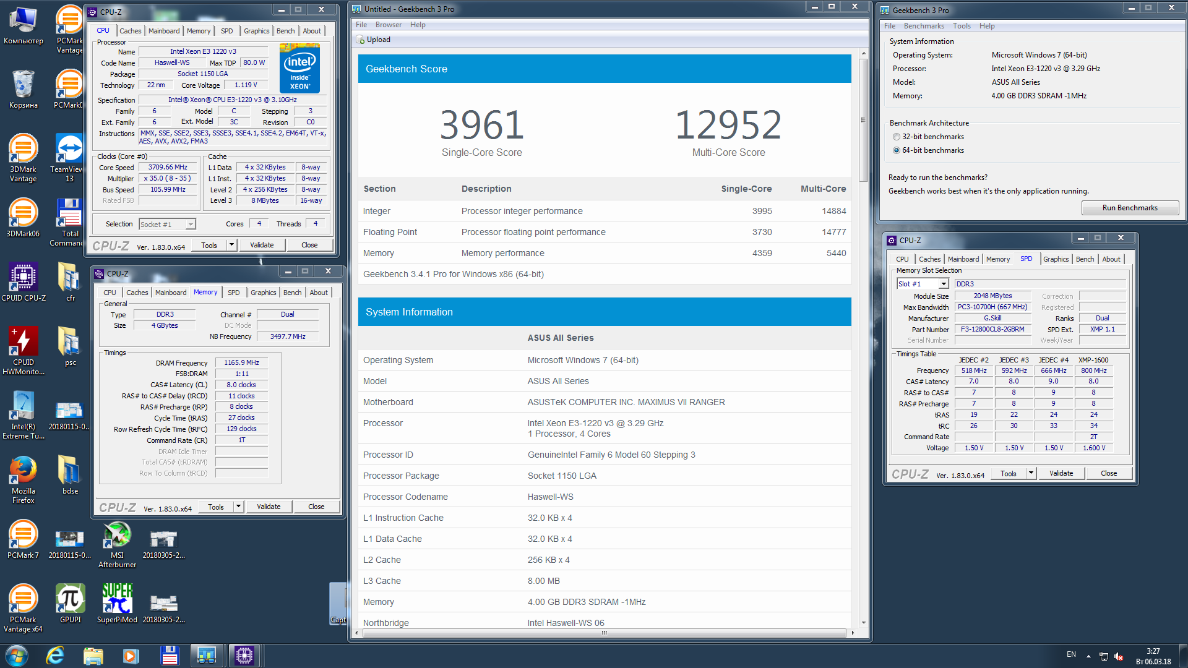Click the Single-Core score 3961
1188x668 pixels.
point(482,124)
